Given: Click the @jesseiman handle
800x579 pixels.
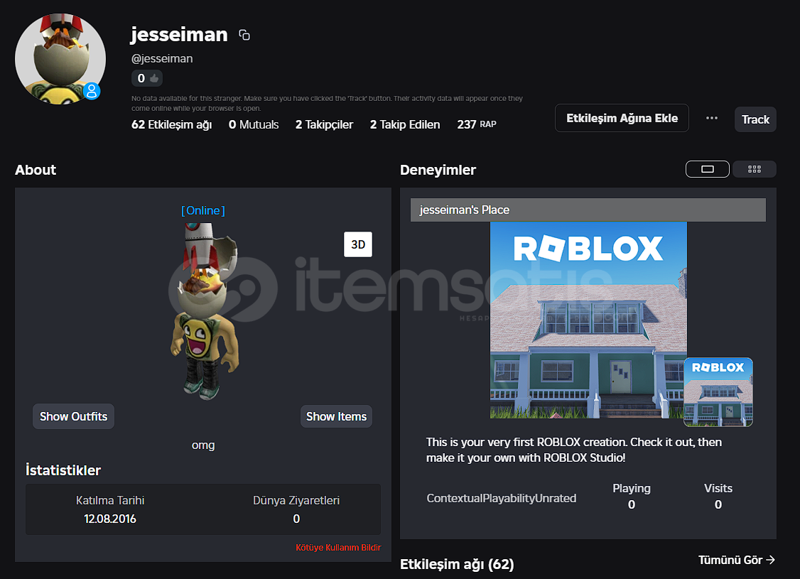Looking at the screenshot, I should pos(162,59).
